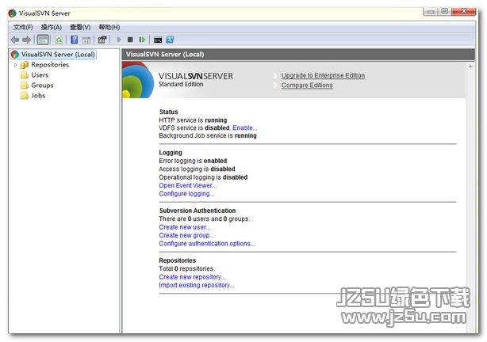
Task: Click 'Operational logging is disabled' text
Action: (x=203, y=177)
